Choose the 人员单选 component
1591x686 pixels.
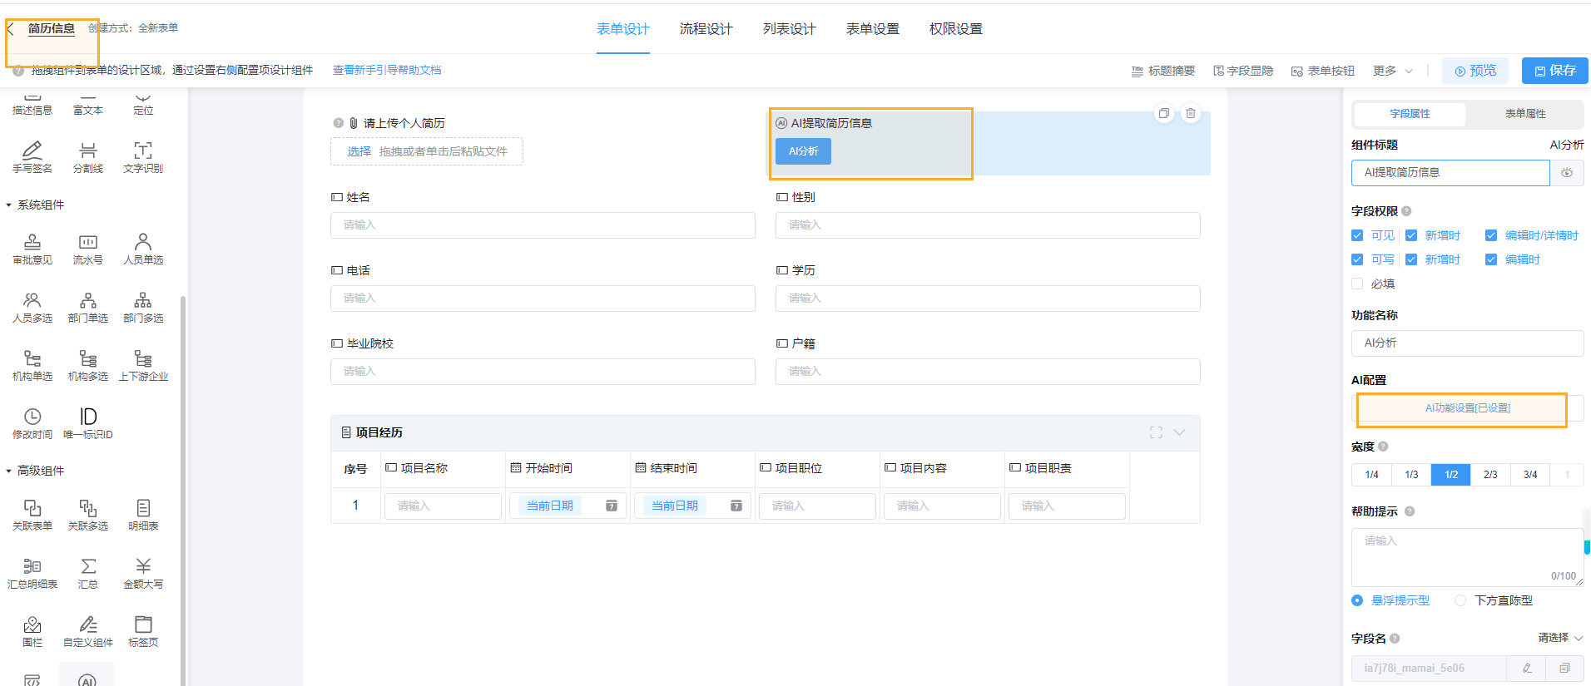click(143, 248)
